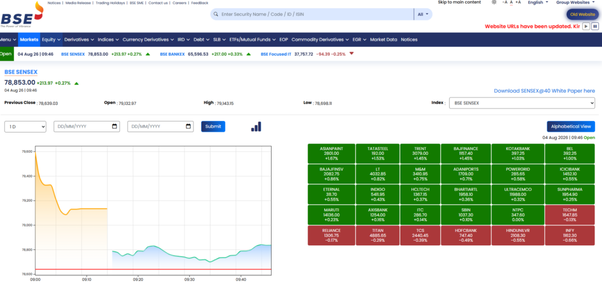Click the bar chart type icon
Viewport: 602px width, 284px height.
click(256, 127)
